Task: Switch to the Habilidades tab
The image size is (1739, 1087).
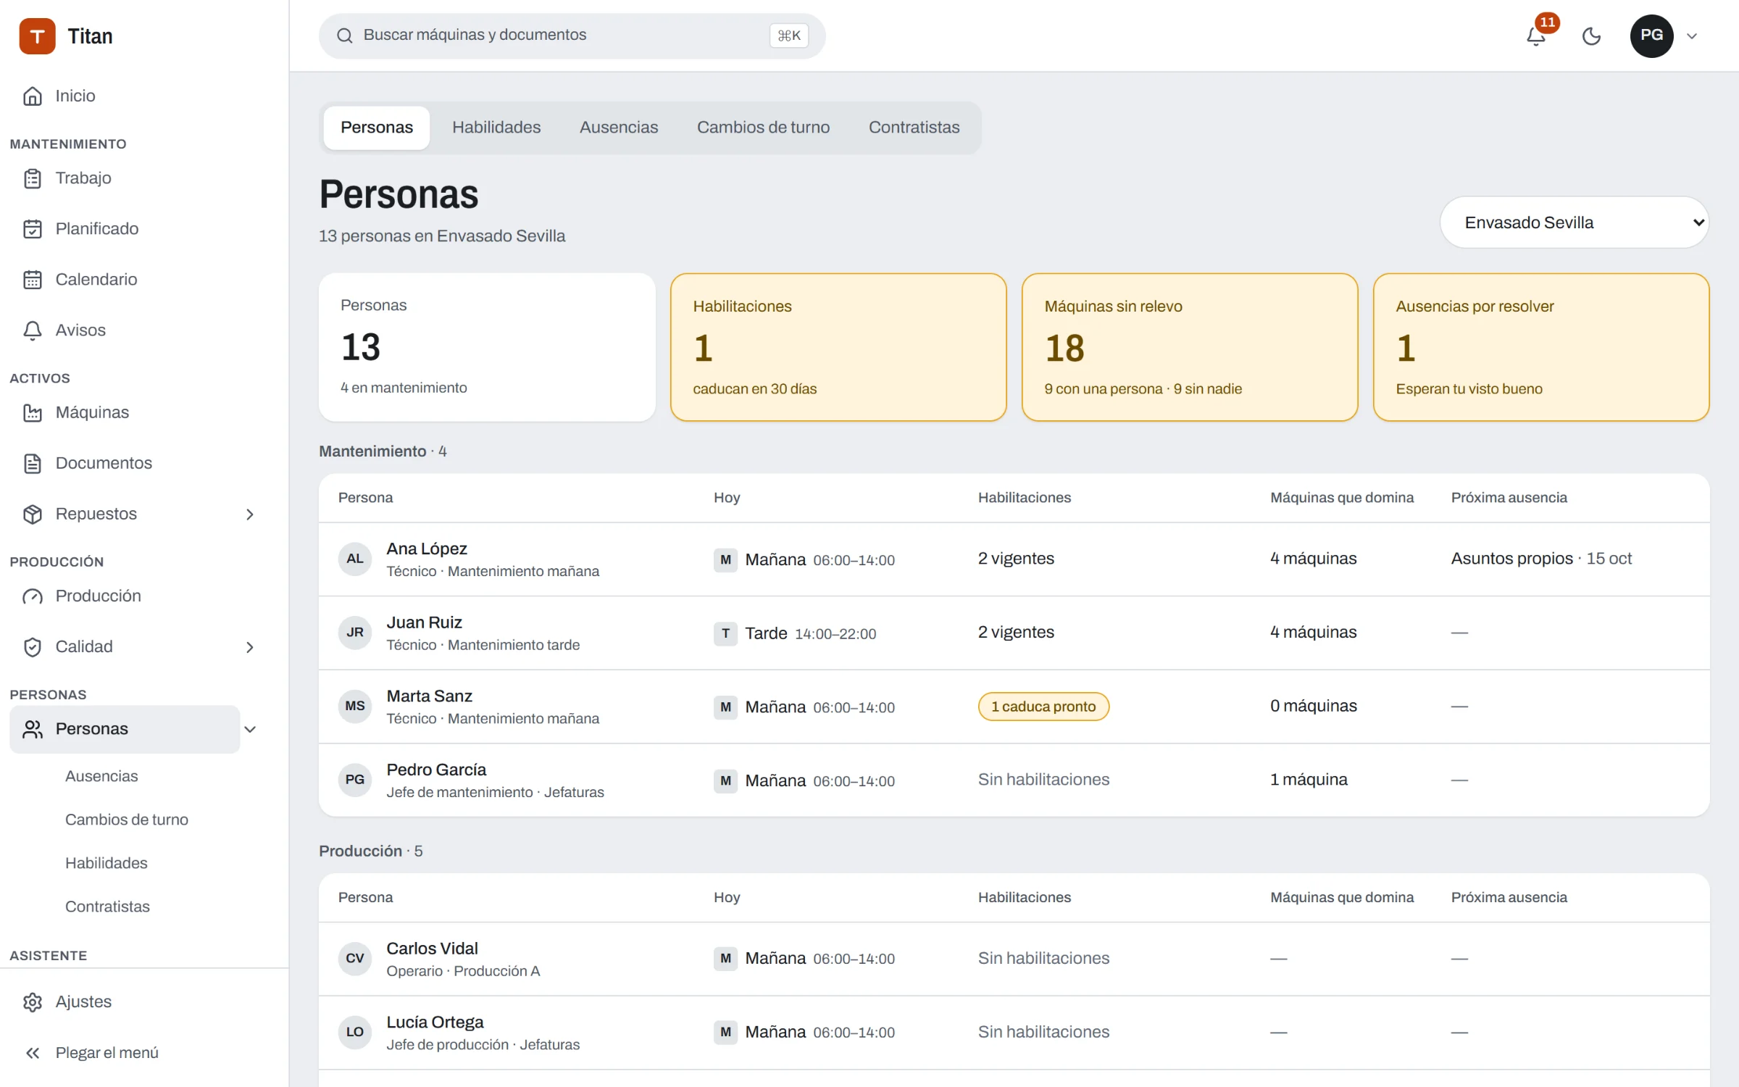Action: [496, 128]
